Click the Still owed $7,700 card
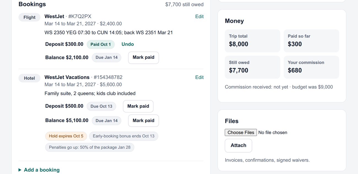358x174 pixels. [253, 67]
